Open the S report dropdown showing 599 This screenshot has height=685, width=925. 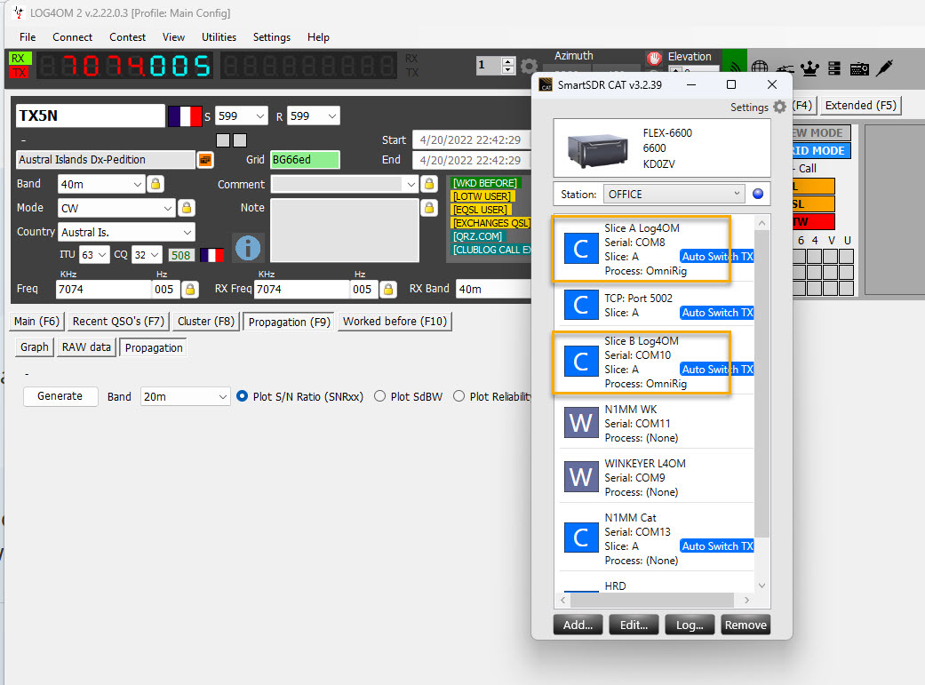(242, 116)
